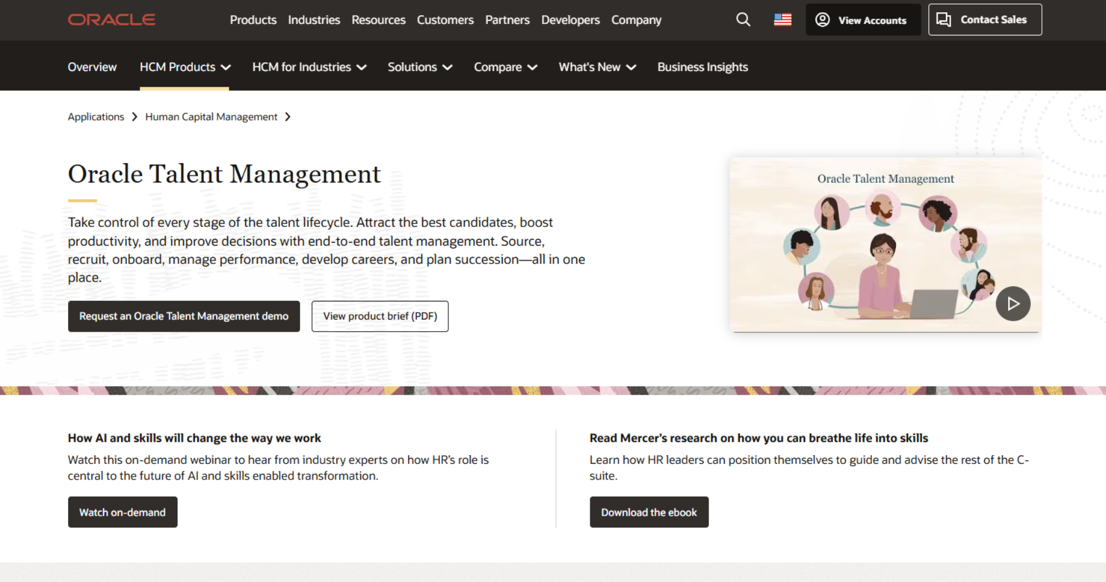
Task: Click Watch on-demand for the webinar
Action: pyautogui.click(x=122, y=512)
